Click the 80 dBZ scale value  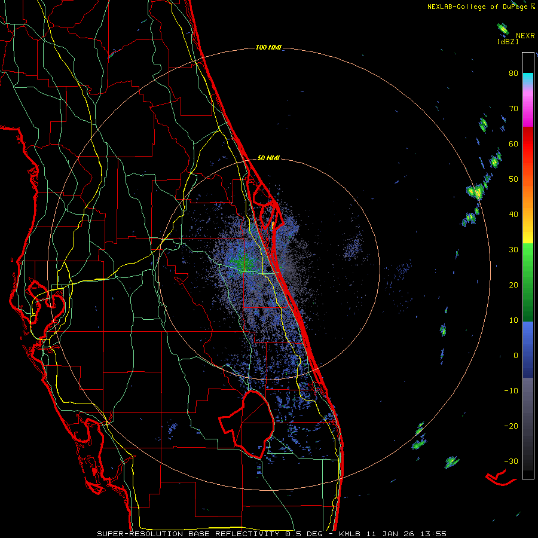point(513,74)
